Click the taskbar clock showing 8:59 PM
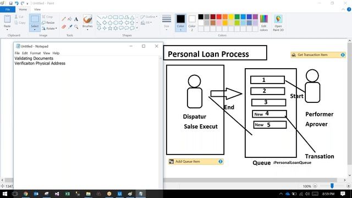The image size is (352, 198). click(x=328, y=194)
